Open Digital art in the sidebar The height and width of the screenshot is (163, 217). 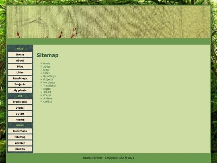point(20,108)
